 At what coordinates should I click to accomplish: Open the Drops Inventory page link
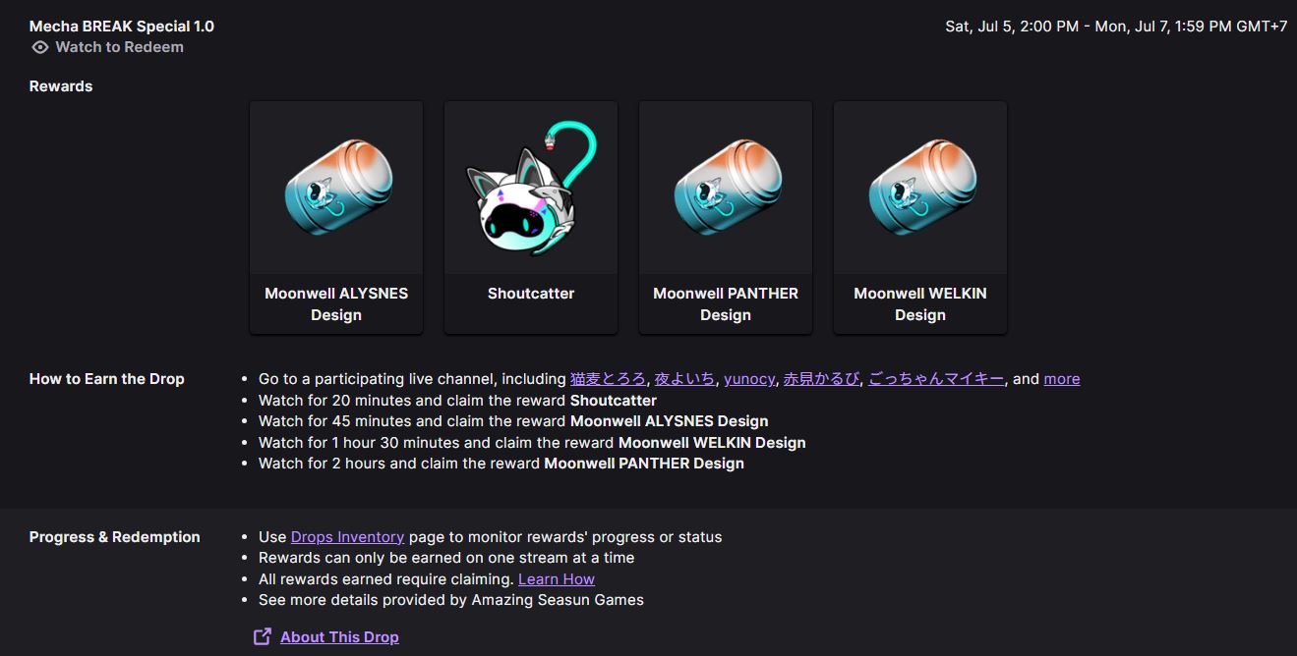[x=347, y=537]
